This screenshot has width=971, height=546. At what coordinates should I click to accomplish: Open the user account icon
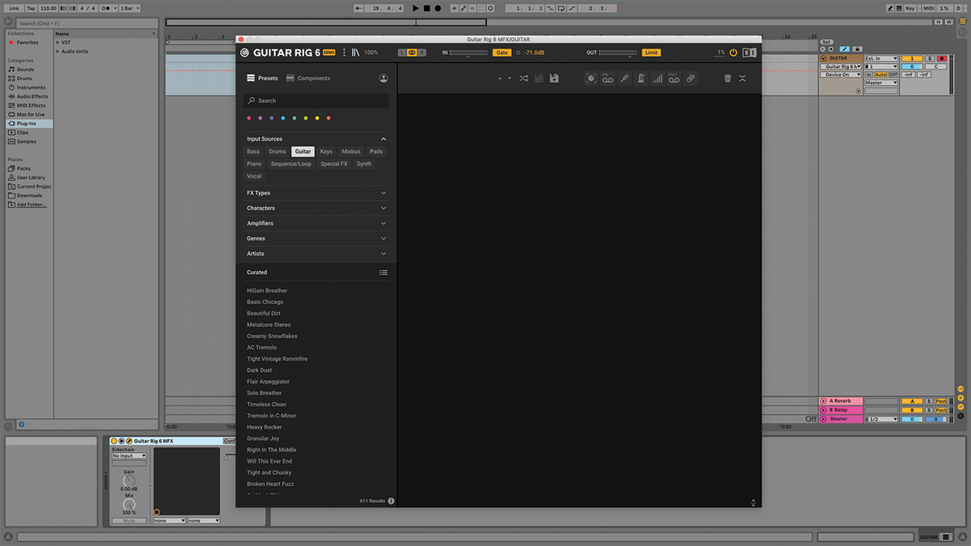[x=383, y=78]
